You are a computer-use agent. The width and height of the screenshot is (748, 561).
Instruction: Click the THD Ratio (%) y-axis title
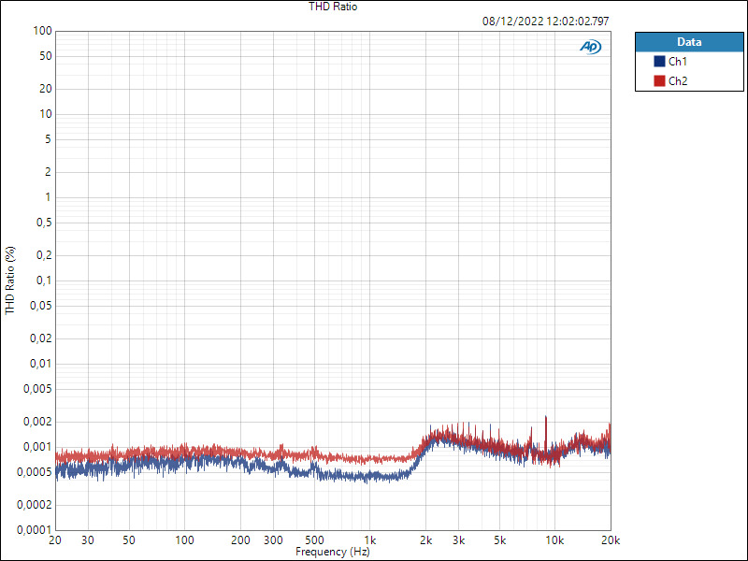pyautogui.click(x=10, y=280)
